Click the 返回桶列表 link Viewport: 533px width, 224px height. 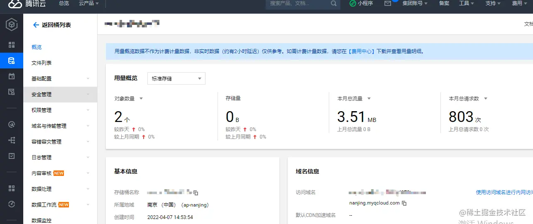click(56, 25)
